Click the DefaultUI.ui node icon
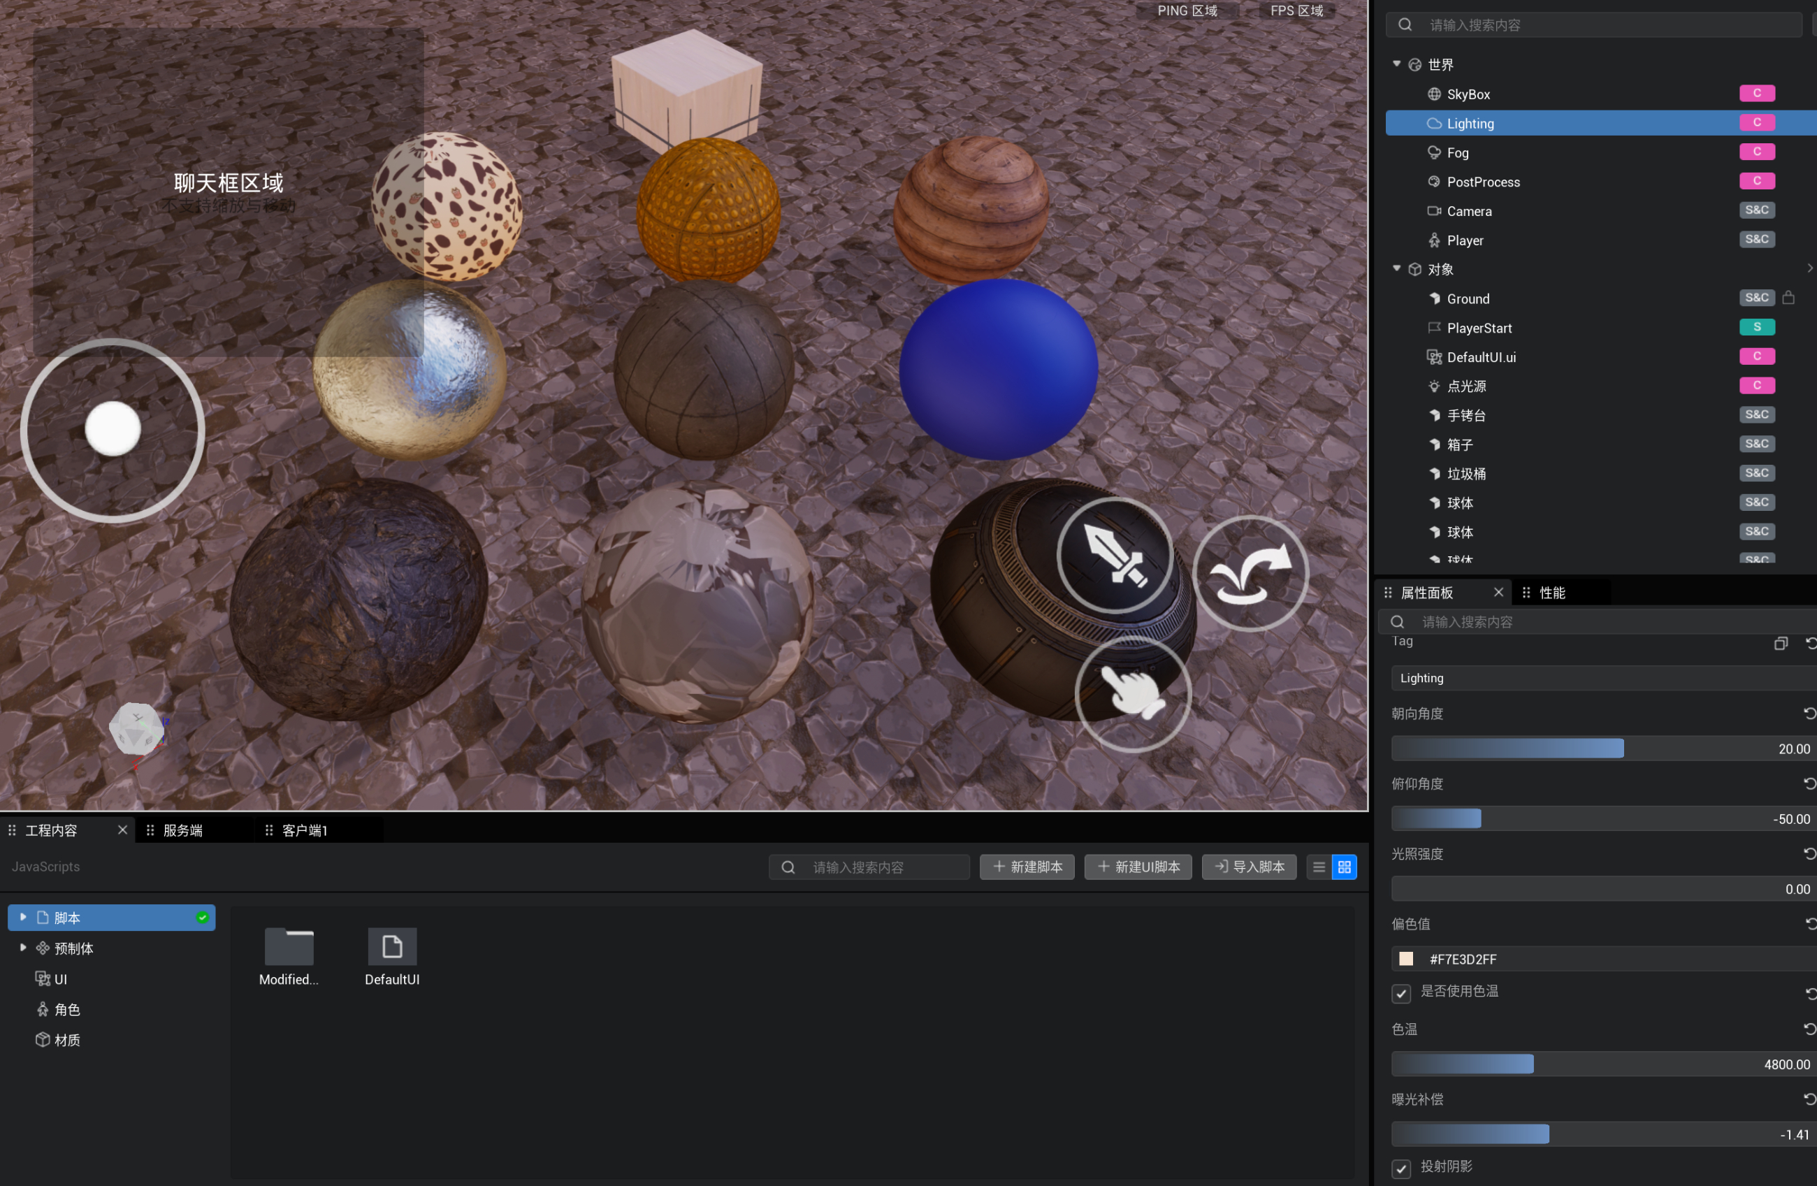Viewport: 1817px width, 1186px height. (x=1434, y=356)
